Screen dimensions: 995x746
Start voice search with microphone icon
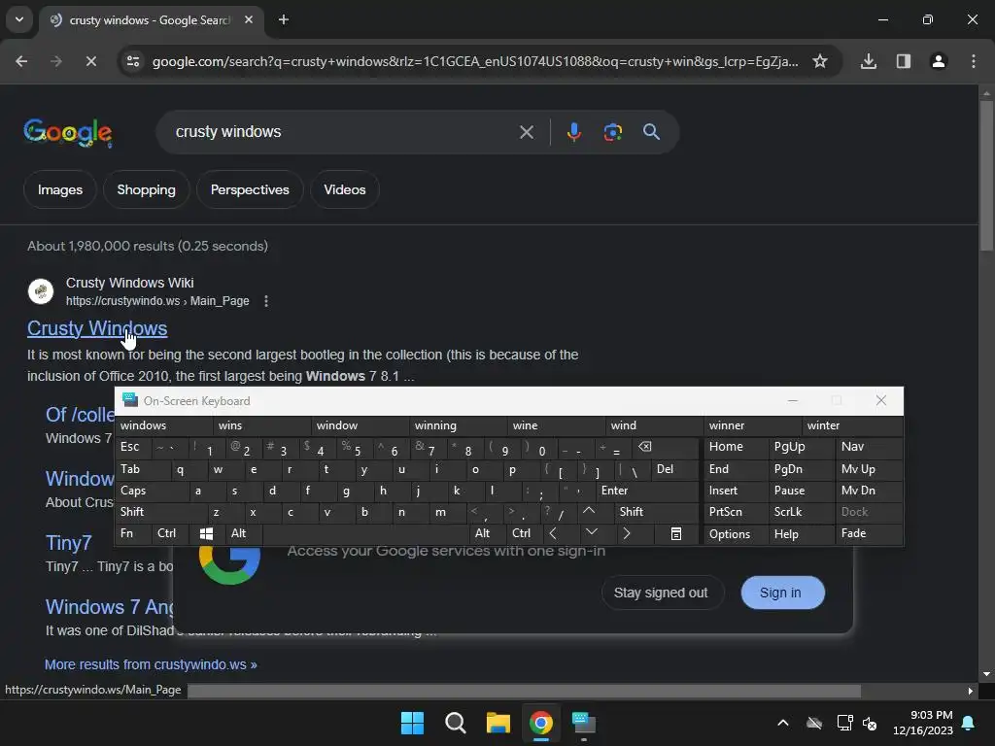[573, 132]
